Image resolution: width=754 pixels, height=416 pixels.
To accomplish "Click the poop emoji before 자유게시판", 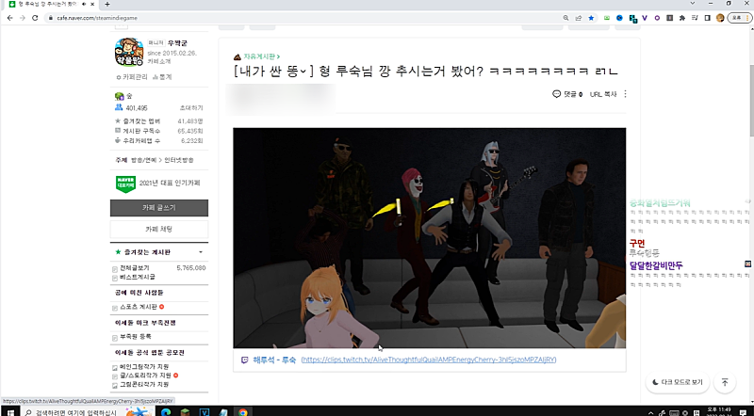I will click(238, 56).
